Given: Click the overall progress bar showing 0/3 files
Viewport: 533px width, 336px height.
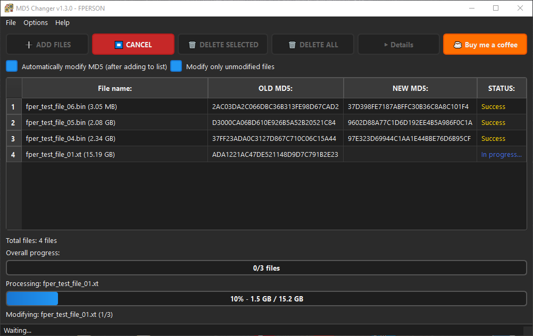Looking at the screenshot, I should [x=266, y=268].
